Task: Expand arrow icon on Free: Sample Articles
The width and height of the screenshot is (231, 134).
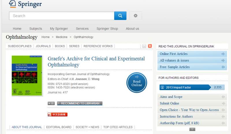Action: pos(223,67)
